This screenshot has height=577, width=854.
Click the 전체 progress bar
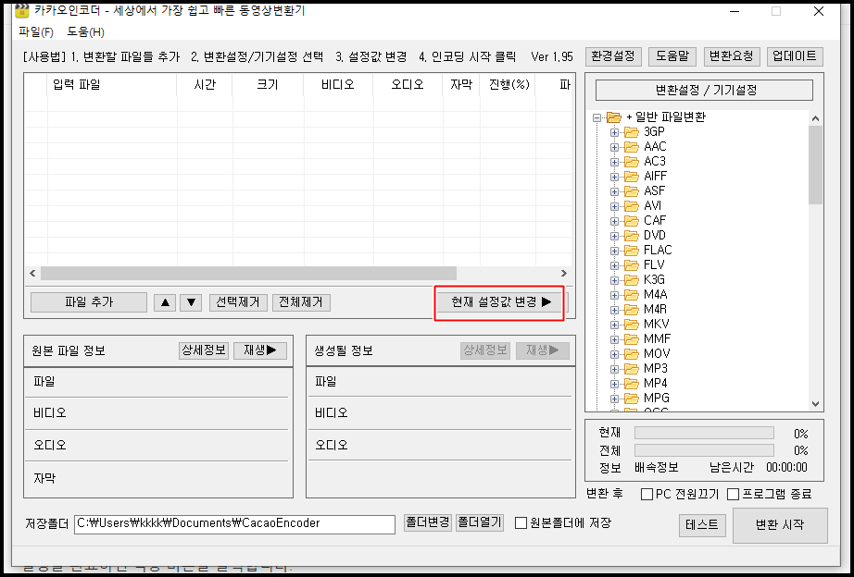point(704,450)
